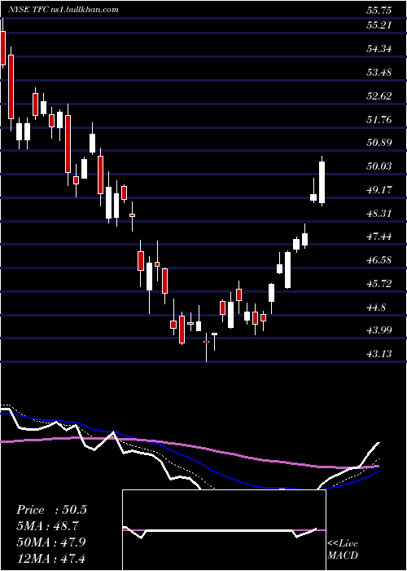Click inside the Live MACD inset chart box

[224, 530]
